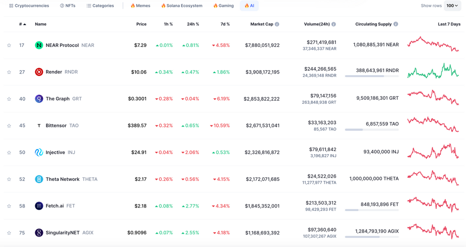Viewport: 466px width, 247px height.
Task: Click Circulating Supply info icon
Action: [x=396, y=24]
